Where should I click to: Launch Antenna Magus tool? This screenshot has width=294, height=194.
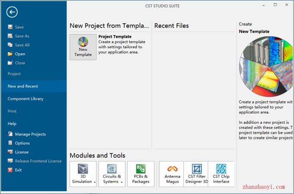[172, 174]
